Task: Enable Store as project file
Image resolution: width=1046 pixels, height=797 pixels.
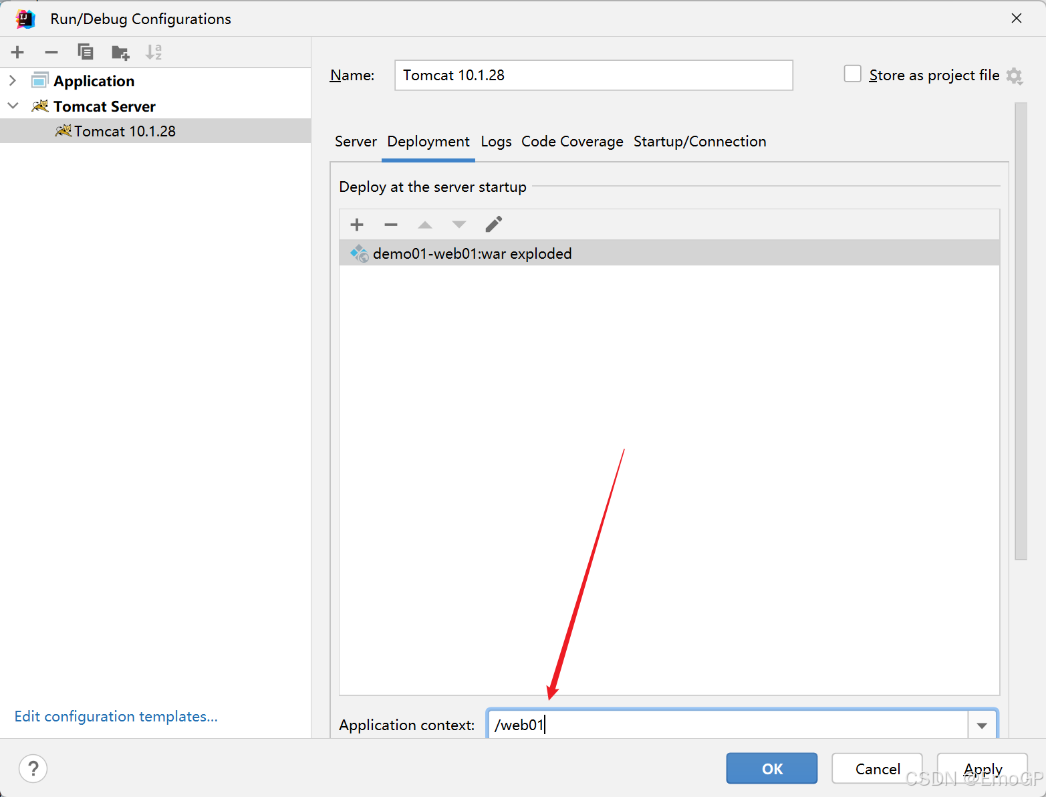Action: tap(852, 74)
